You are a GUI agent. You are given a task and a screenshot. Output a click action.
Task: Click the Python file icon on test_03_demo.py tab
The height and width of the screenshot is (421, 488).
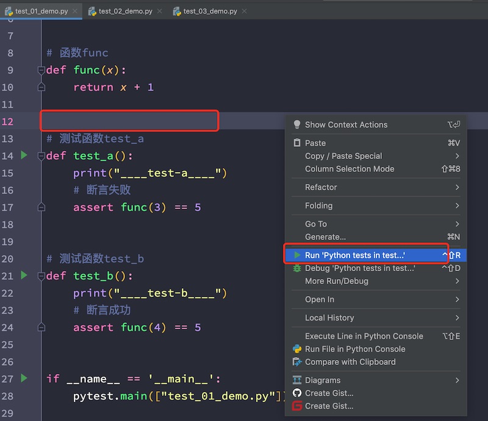177,12
